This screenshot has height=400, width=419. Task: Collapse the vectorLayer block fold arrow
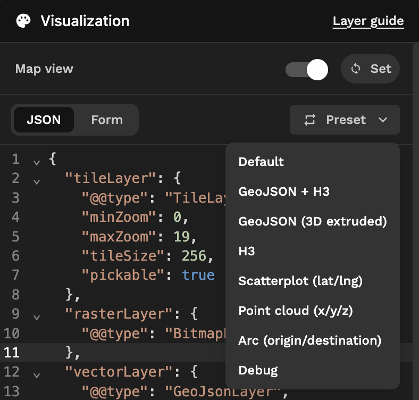[37, 376]
